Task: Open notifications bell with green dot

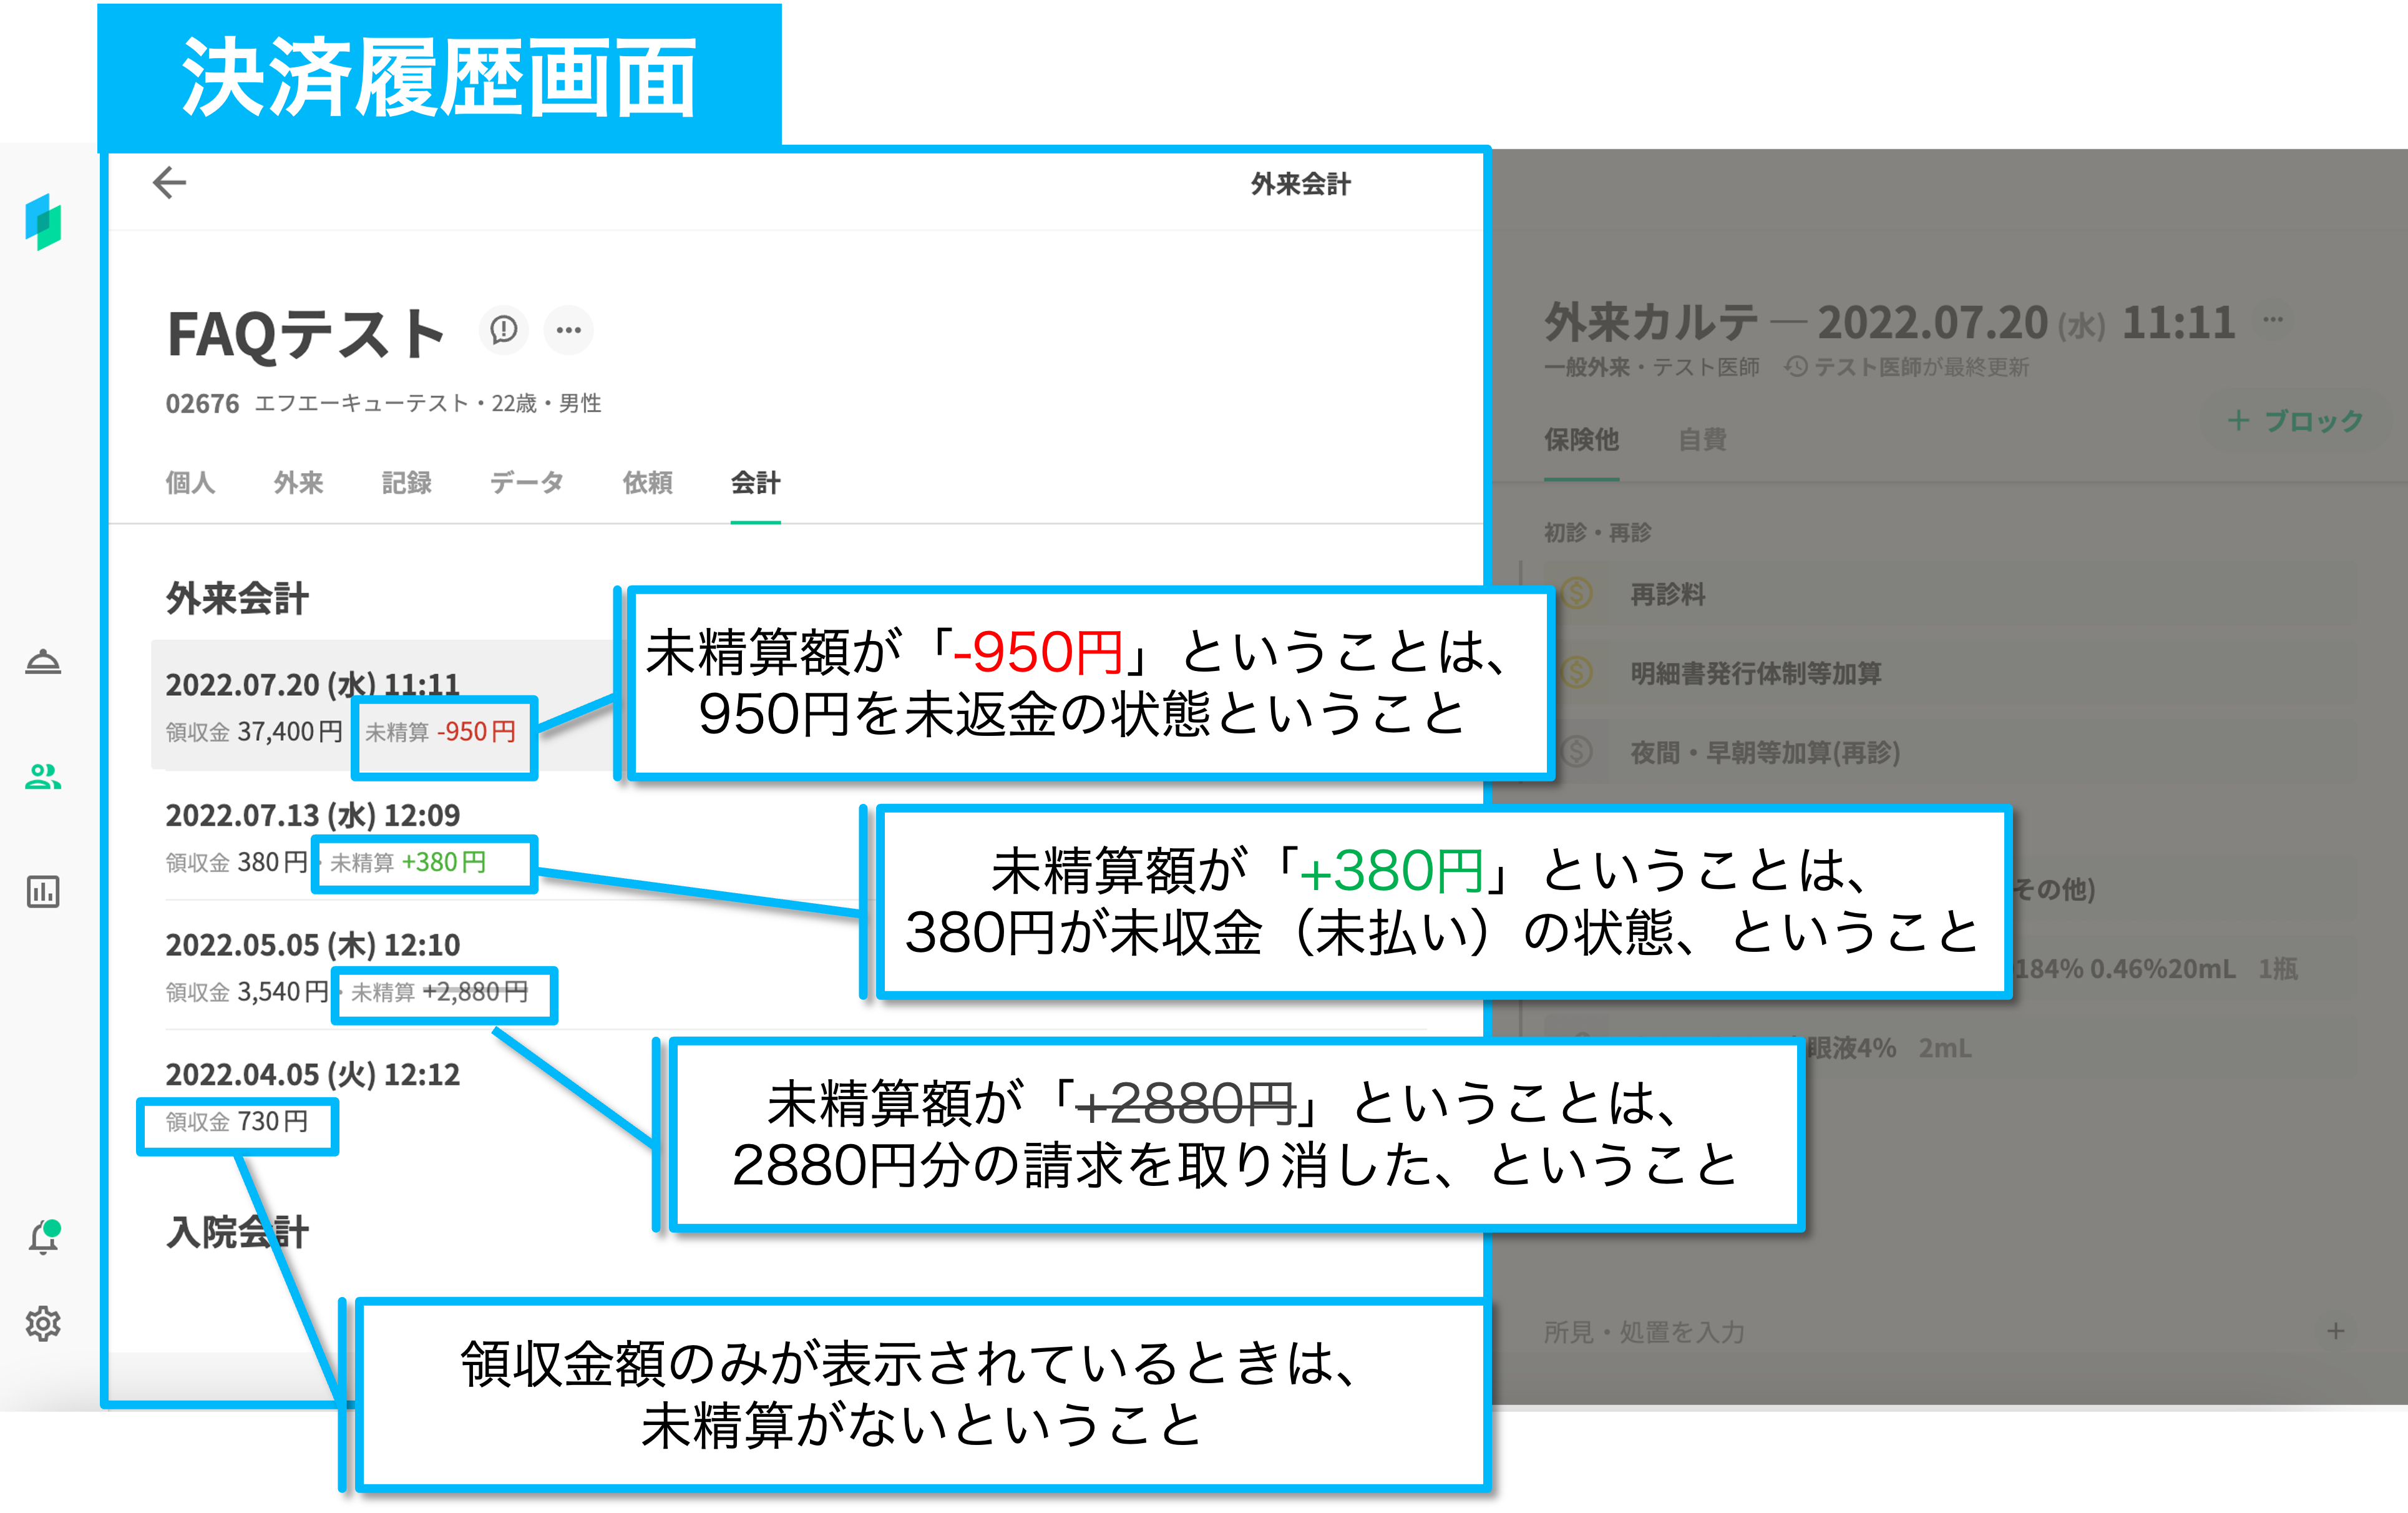Action: click(x=43, y=1237)
